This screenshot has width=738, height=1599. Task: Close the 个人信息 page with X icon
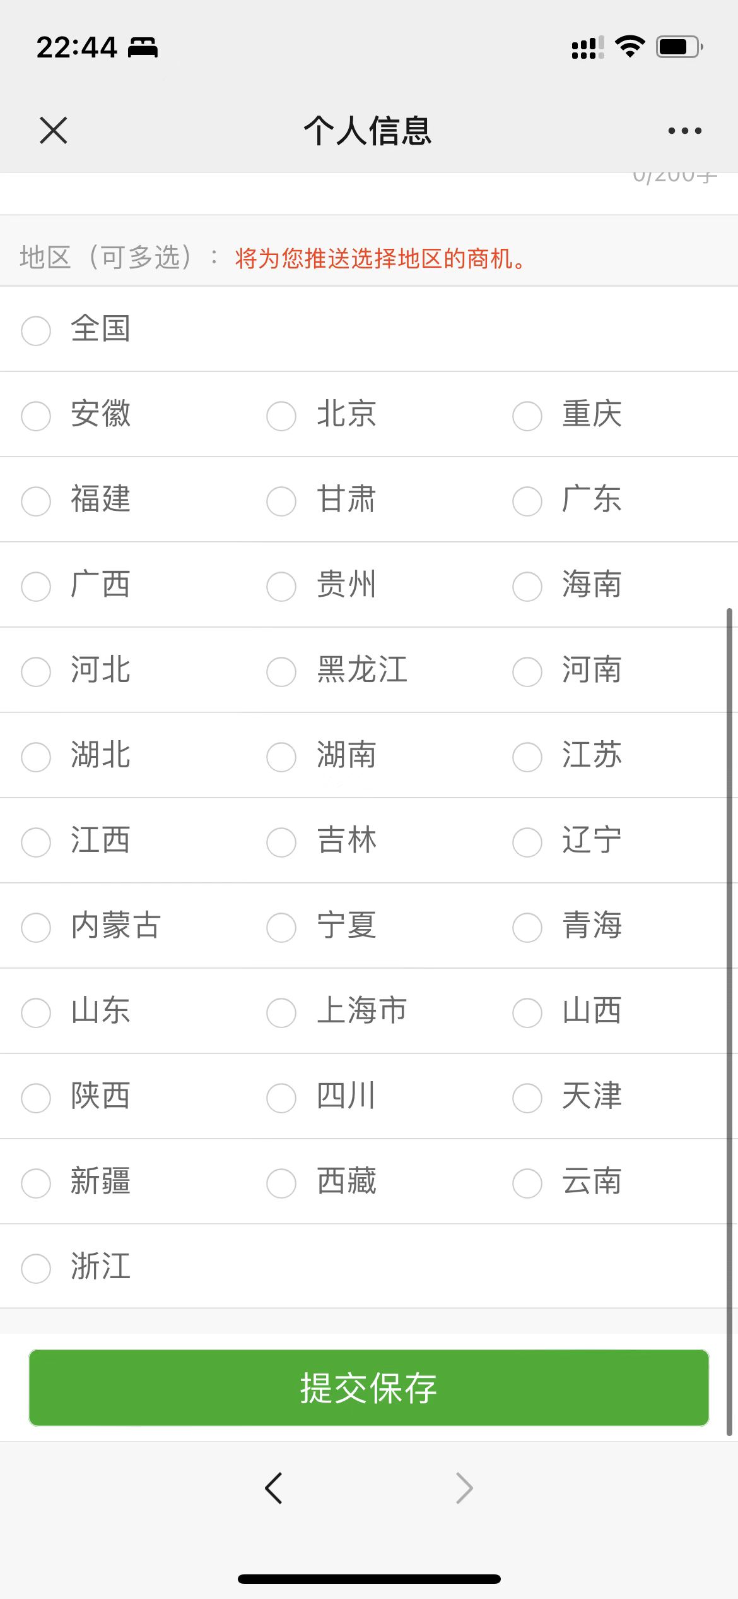click(53, 131)
